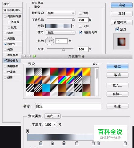Enable the 斜面和浮雕 checkbox
The width and height of the screenshot is (134, 148).
5,16
